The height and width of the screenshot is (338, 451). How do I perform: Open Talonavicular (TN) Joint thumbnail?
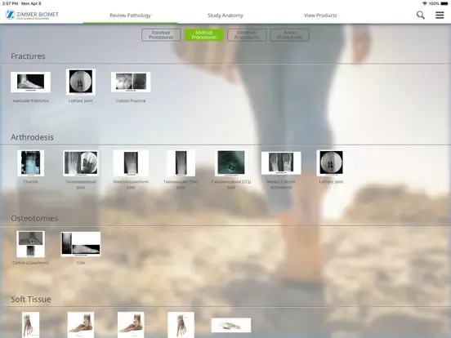[x=181, y=163]
